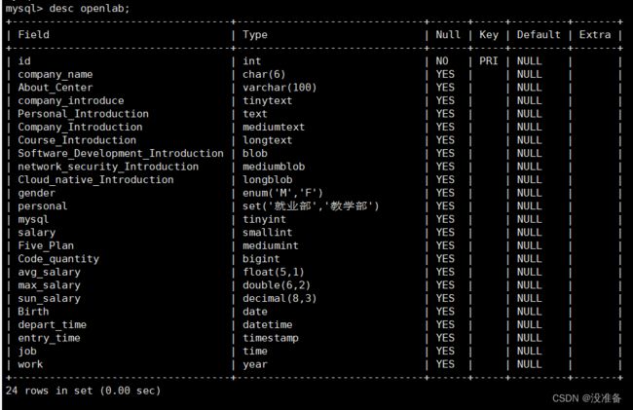
Task: Select the PRI key value for id
Action: (489, 61)
